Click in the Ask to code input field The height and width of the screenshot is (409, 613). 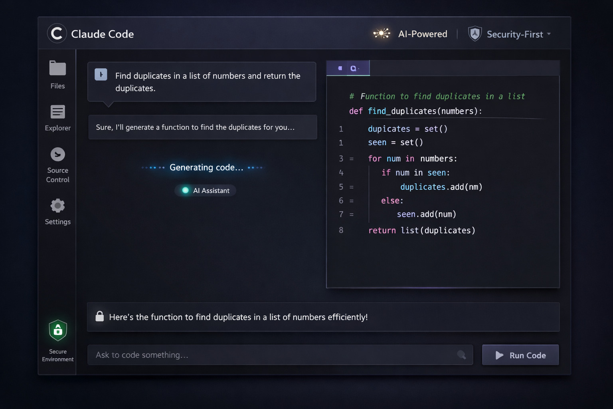coord(280,355)
